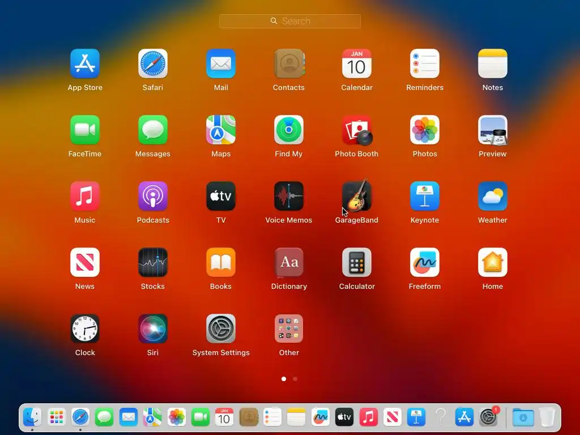Open Calendar from the Dock
This screenshot has width=580, height=435.
tap(224, 417)
